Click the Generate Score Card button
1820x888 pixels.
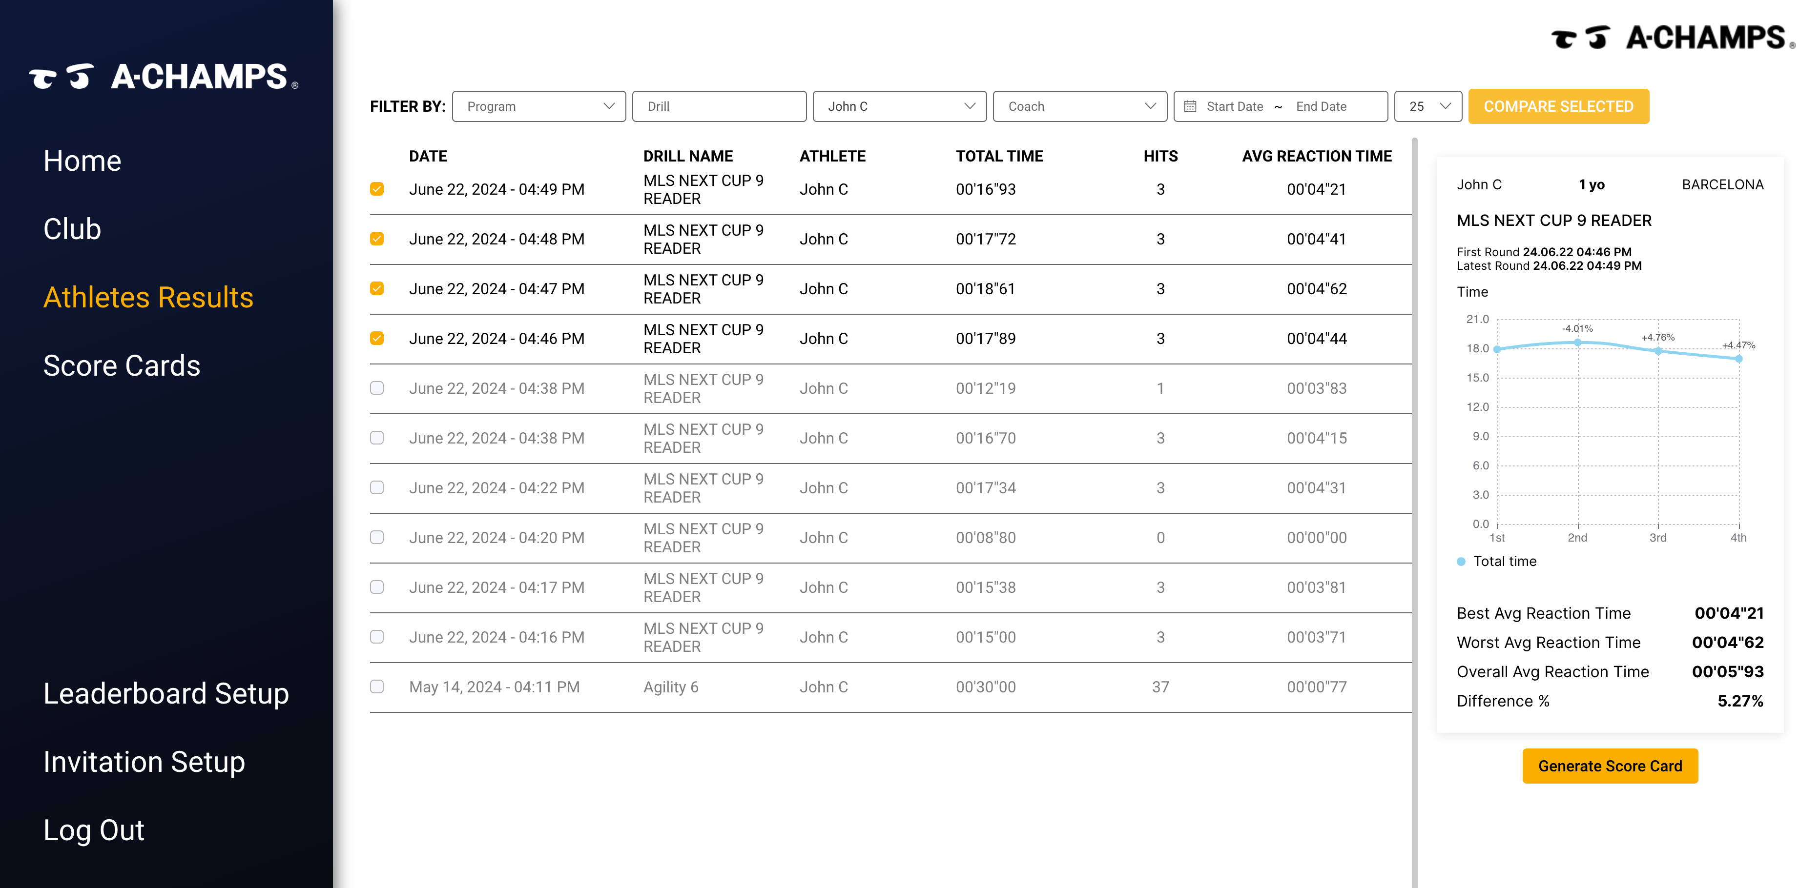tap(1610, 766)
